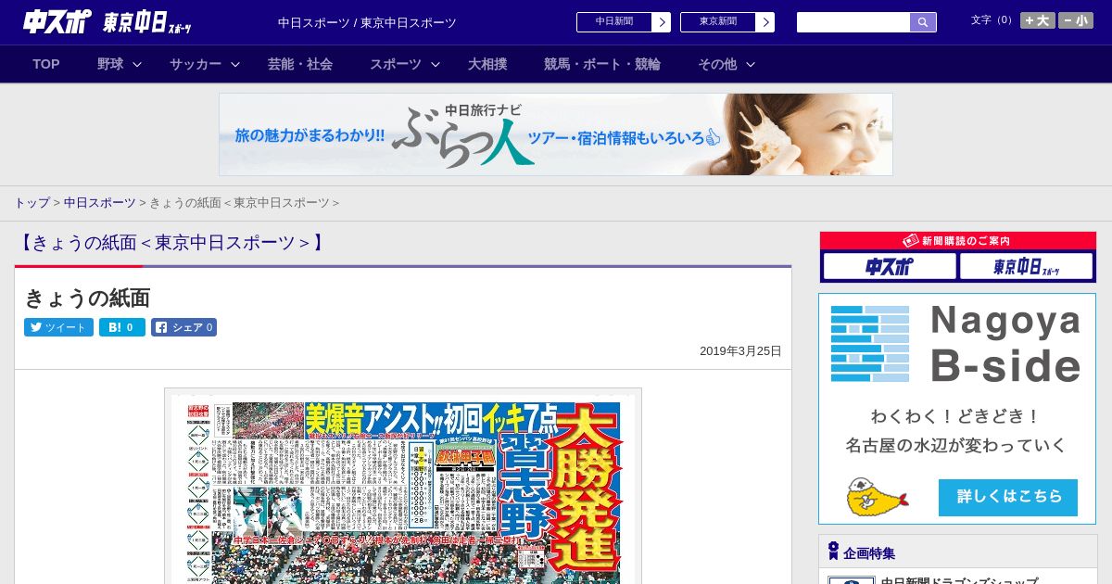Click the arrow next to 中日新聞
Viewport: 1112px width, 584px height.
(661, 22)
